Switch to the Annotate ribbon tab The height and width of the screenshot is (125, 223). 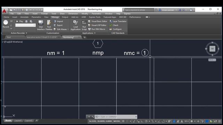[24, 17]
